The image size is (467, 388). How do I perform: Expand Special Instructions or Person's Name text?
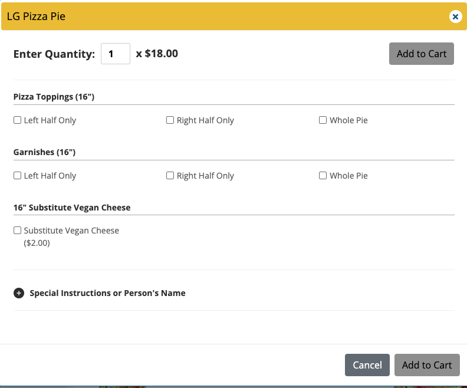[x=107, y=293]
